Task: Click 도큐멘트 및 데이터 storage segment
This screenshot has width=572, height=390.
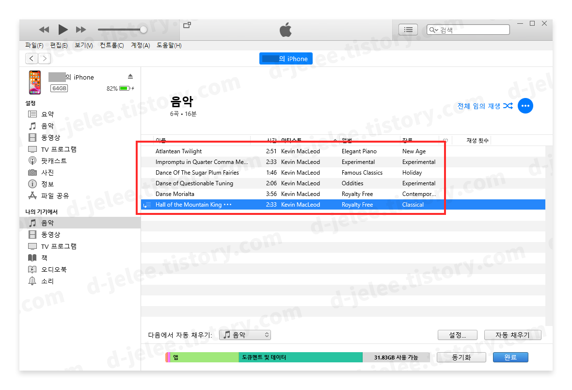Action: click(x=300, y=357)
